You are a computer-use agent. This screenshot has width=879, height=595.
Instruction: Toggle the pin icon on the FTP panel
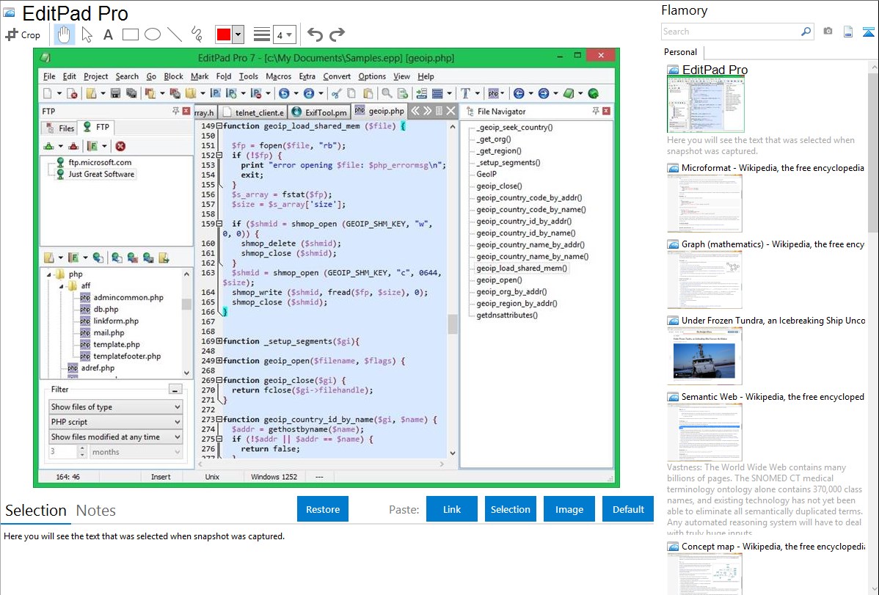tap(175, 111)
